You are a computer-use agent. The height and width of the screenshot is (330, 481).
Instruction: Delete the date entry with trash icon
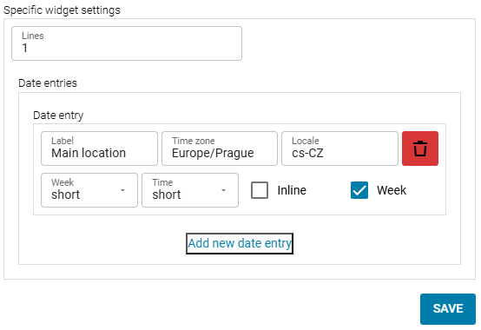pos(420,148)
